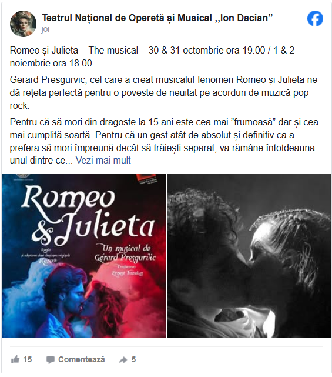Click the Romeo title on the poster

tap(68, 198)
